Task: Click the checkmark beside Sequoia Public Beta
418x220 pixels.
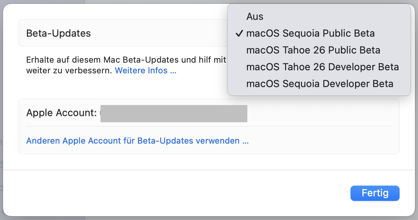Action: (x=239, y=34)
